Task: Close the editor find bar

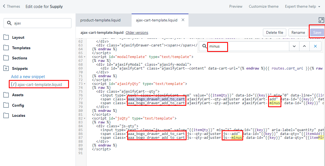Action: coord(315,46)
